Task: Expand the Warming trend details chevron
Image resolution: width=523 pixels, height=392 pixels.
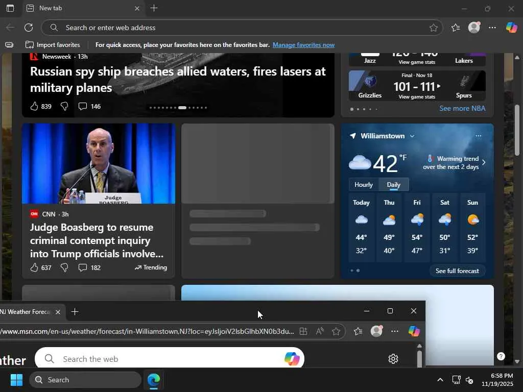Action: click(484, 162)
